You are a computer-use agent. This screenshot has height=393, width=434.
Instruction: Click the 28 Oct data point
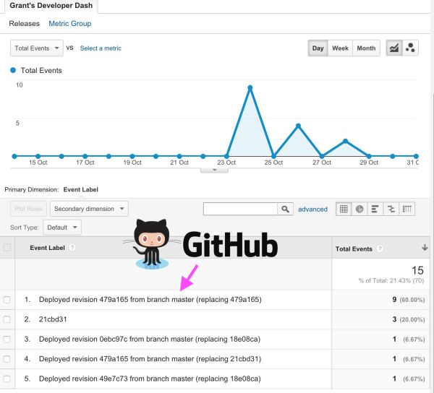point(345,141)
